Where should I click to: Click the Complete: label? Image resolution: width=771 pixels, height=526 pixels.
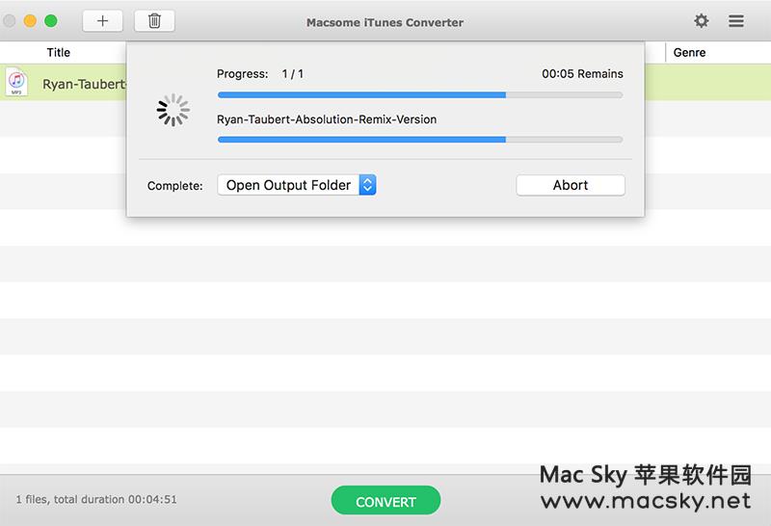tap(175, 186)
